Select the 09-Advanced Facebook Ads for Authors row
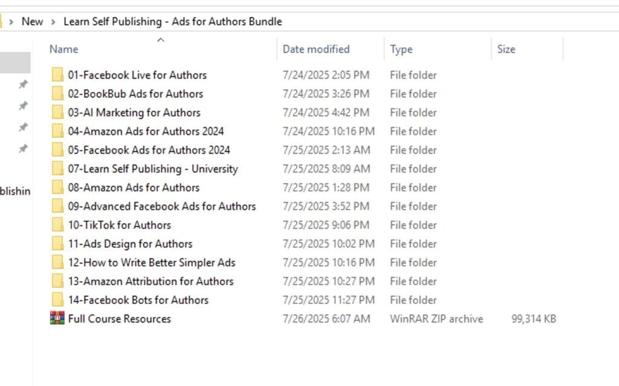Image resolution: width=619 pixels, height=386 pixels. pos(161,206)
